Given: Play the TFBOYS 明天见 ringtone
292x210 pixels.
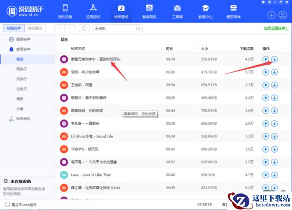Looking at the screenshot, I should coord(266,149).
